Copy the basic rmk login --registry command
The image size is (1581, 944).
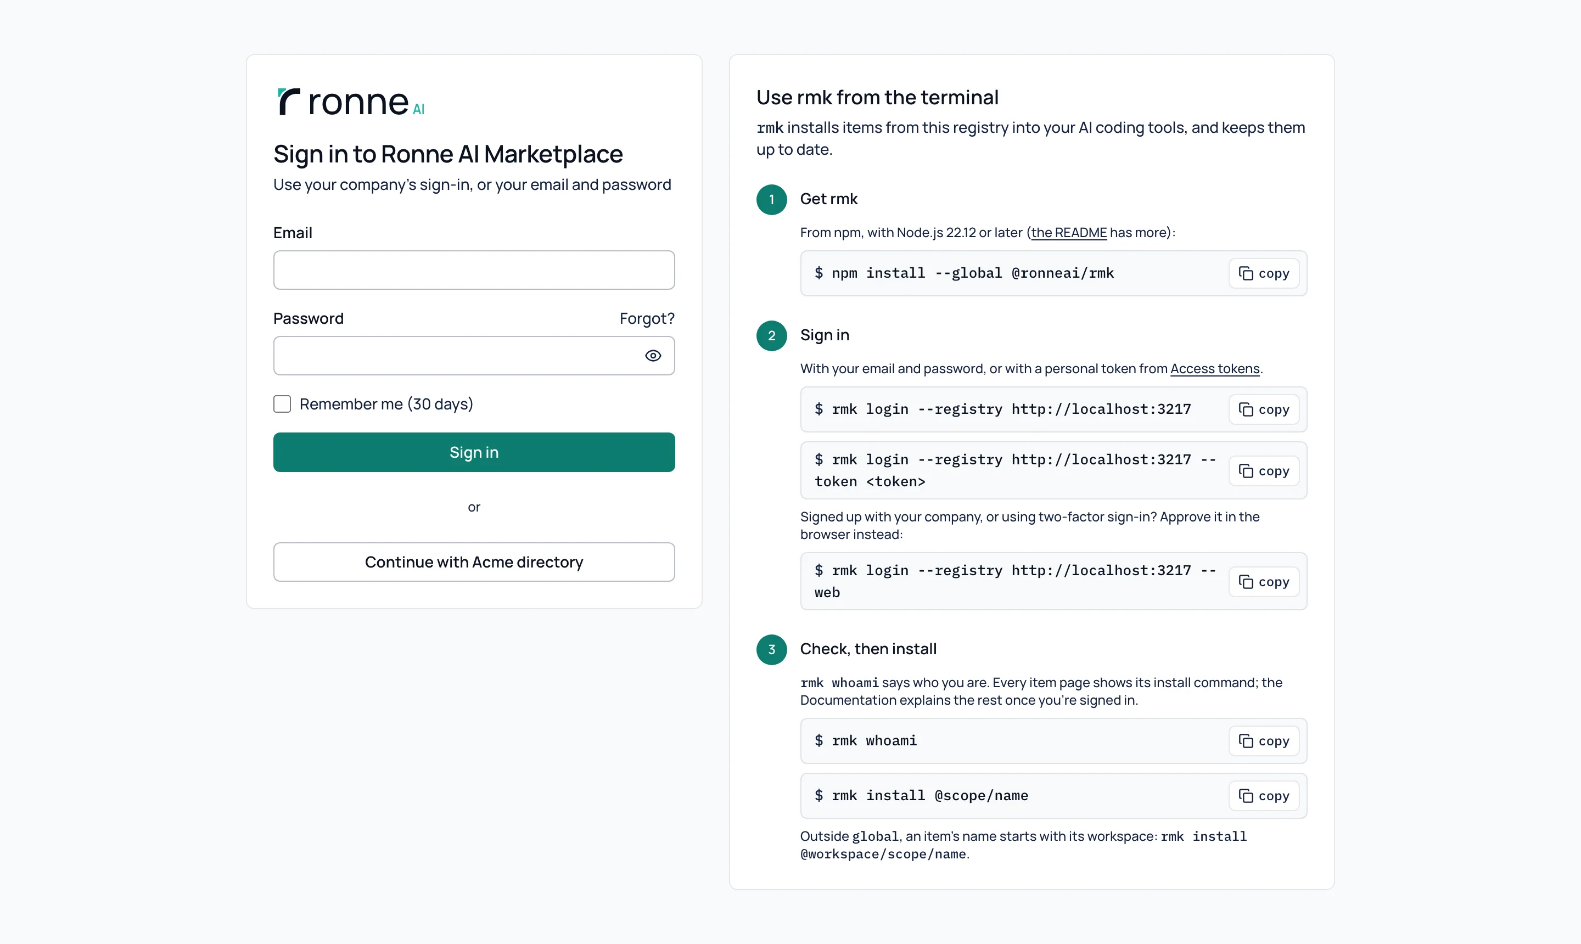[x=1264, y=409]
